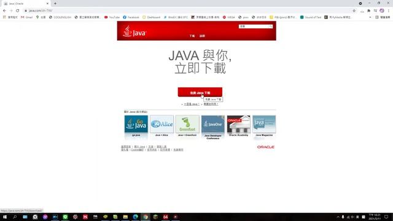Click the taskbar clock and date
This screenshot has width=393, height=221.
375,217
